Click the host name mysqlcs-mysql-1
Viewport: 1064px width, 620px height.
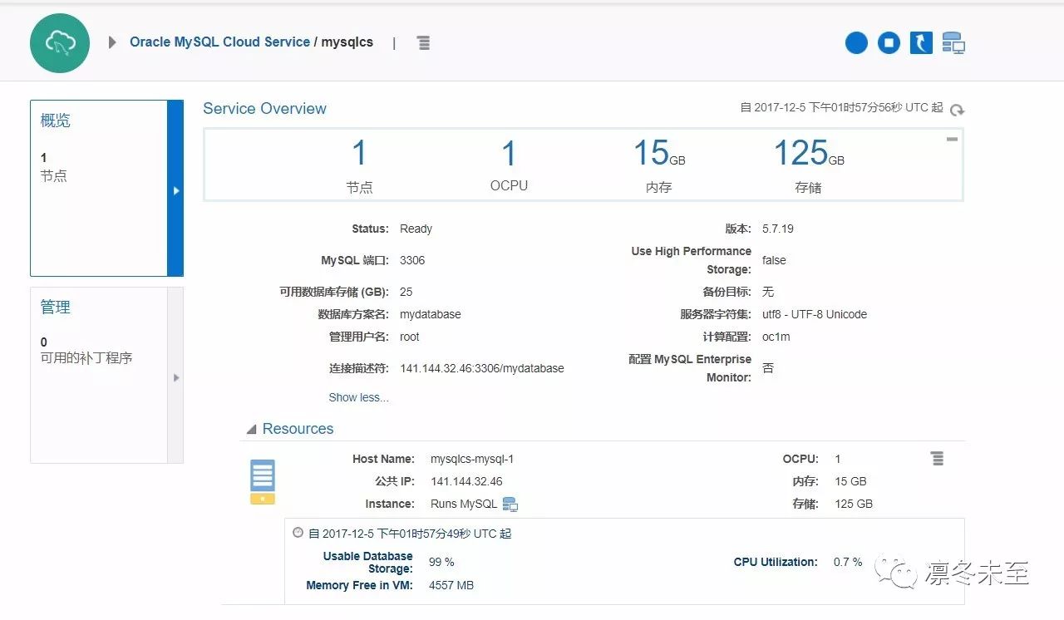pyautogui.click(x=472, y=459)
